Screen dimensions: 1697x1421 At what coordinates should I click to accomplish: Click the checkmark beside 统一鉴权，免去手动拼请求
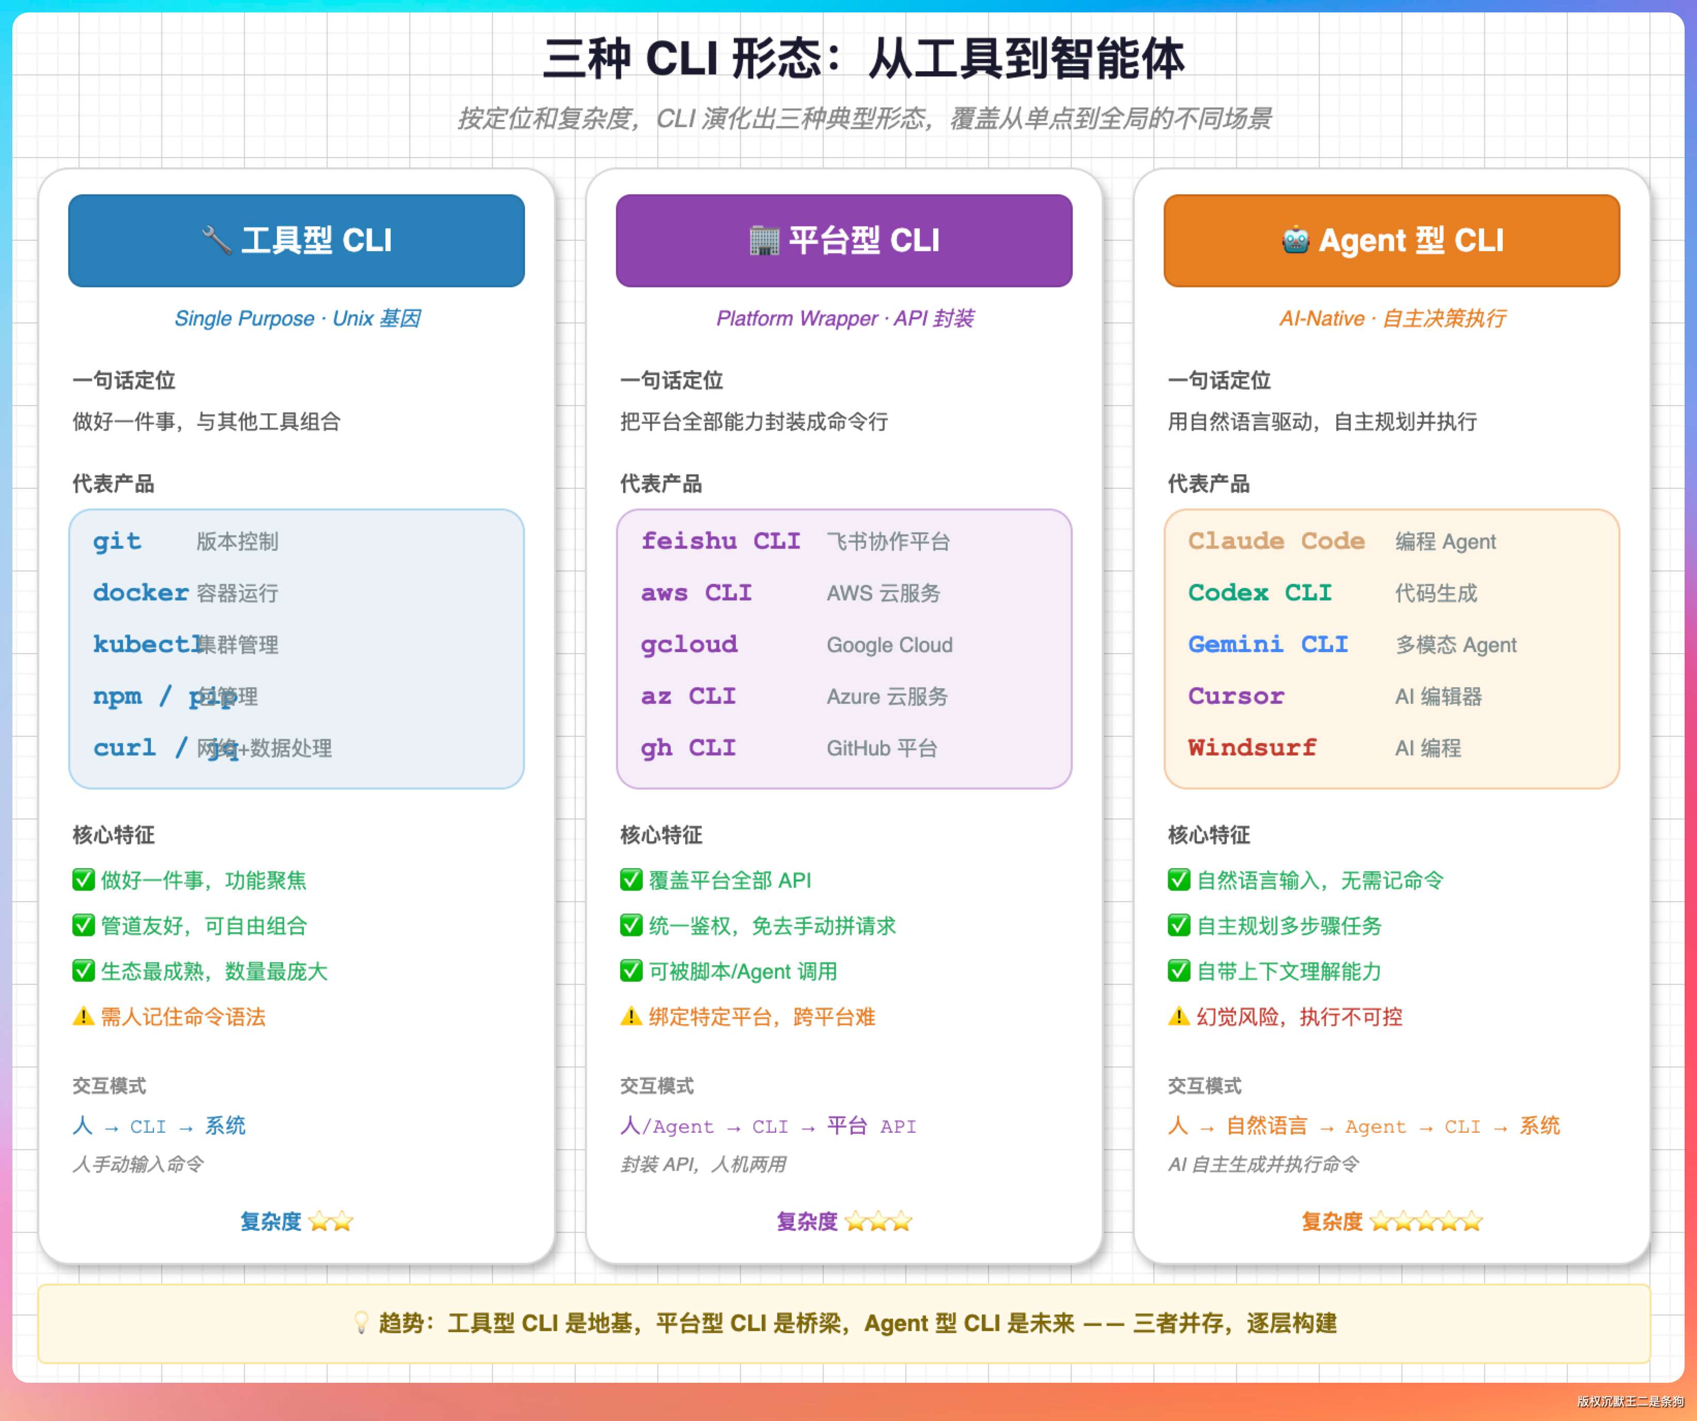(x=631, y=925)
